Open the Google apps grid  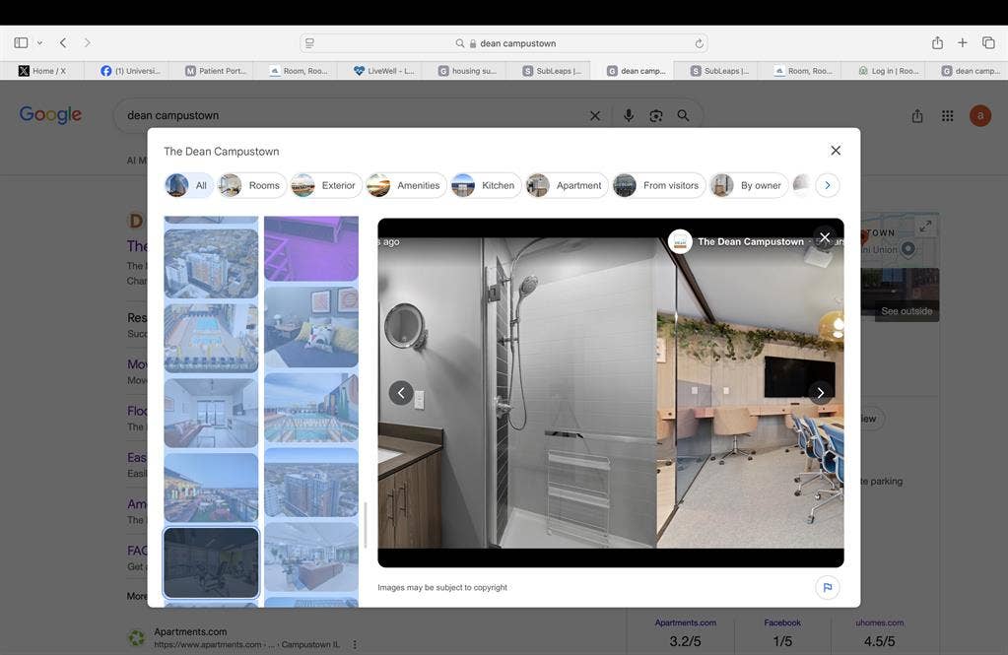tap(948, 115)
